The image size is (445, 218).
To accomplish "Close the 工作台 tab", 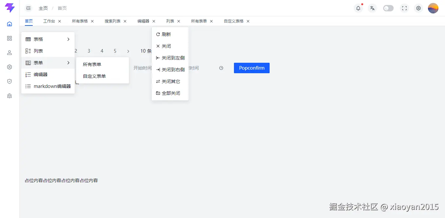I will pos(60,21).
